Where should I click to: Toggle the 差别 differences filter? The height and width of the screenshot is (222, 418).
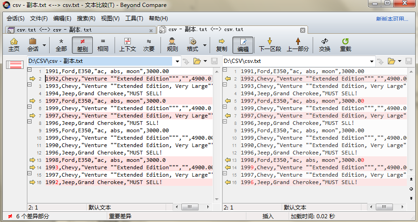coord(82,44)
